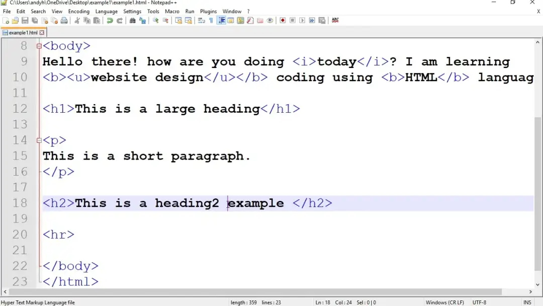Close example1.html via the tab's X button
The height and width of the screenshot is (306, 543).
coord(41,32)
